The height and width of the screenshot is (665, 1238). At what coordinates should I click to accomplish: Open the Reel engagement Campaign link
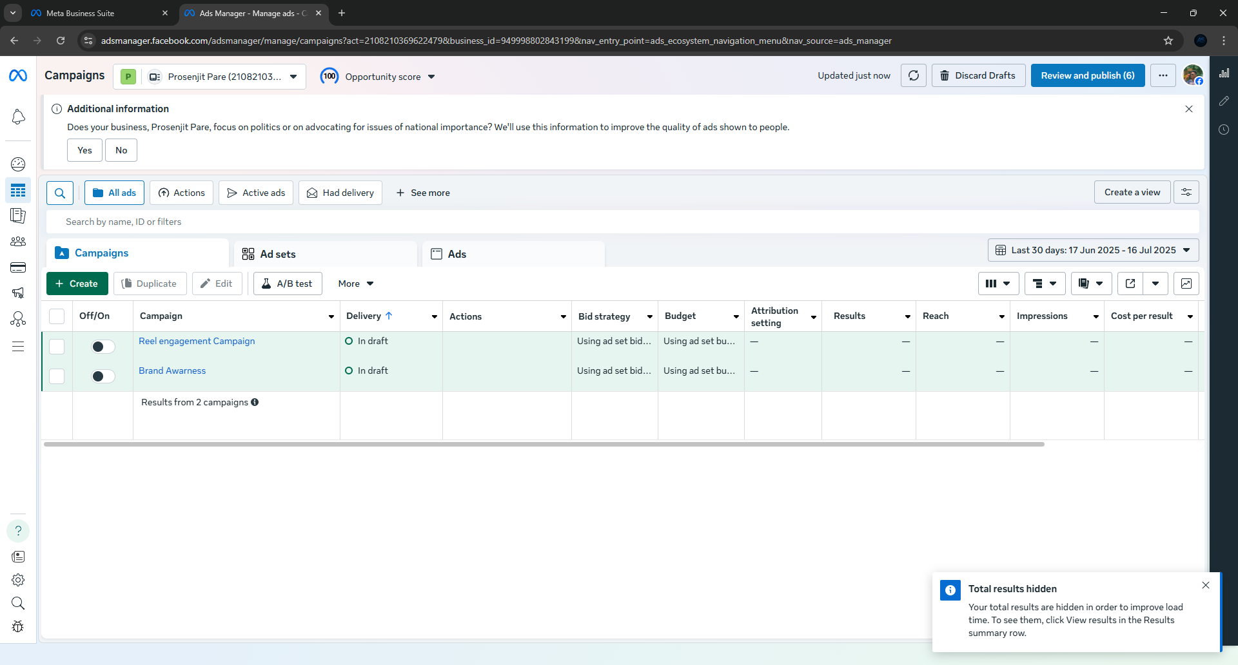coord(197,341)
